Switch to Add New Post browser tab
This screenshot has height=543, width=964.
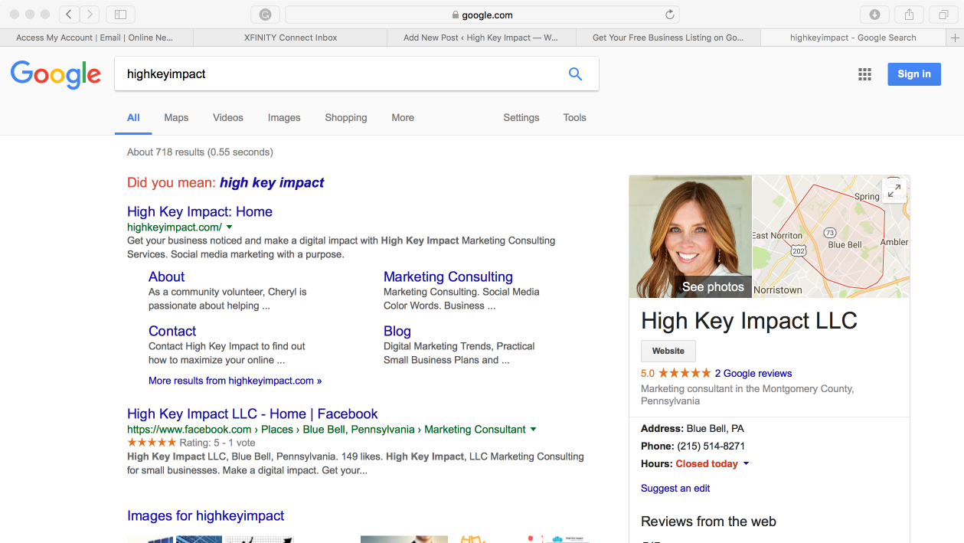480,38
